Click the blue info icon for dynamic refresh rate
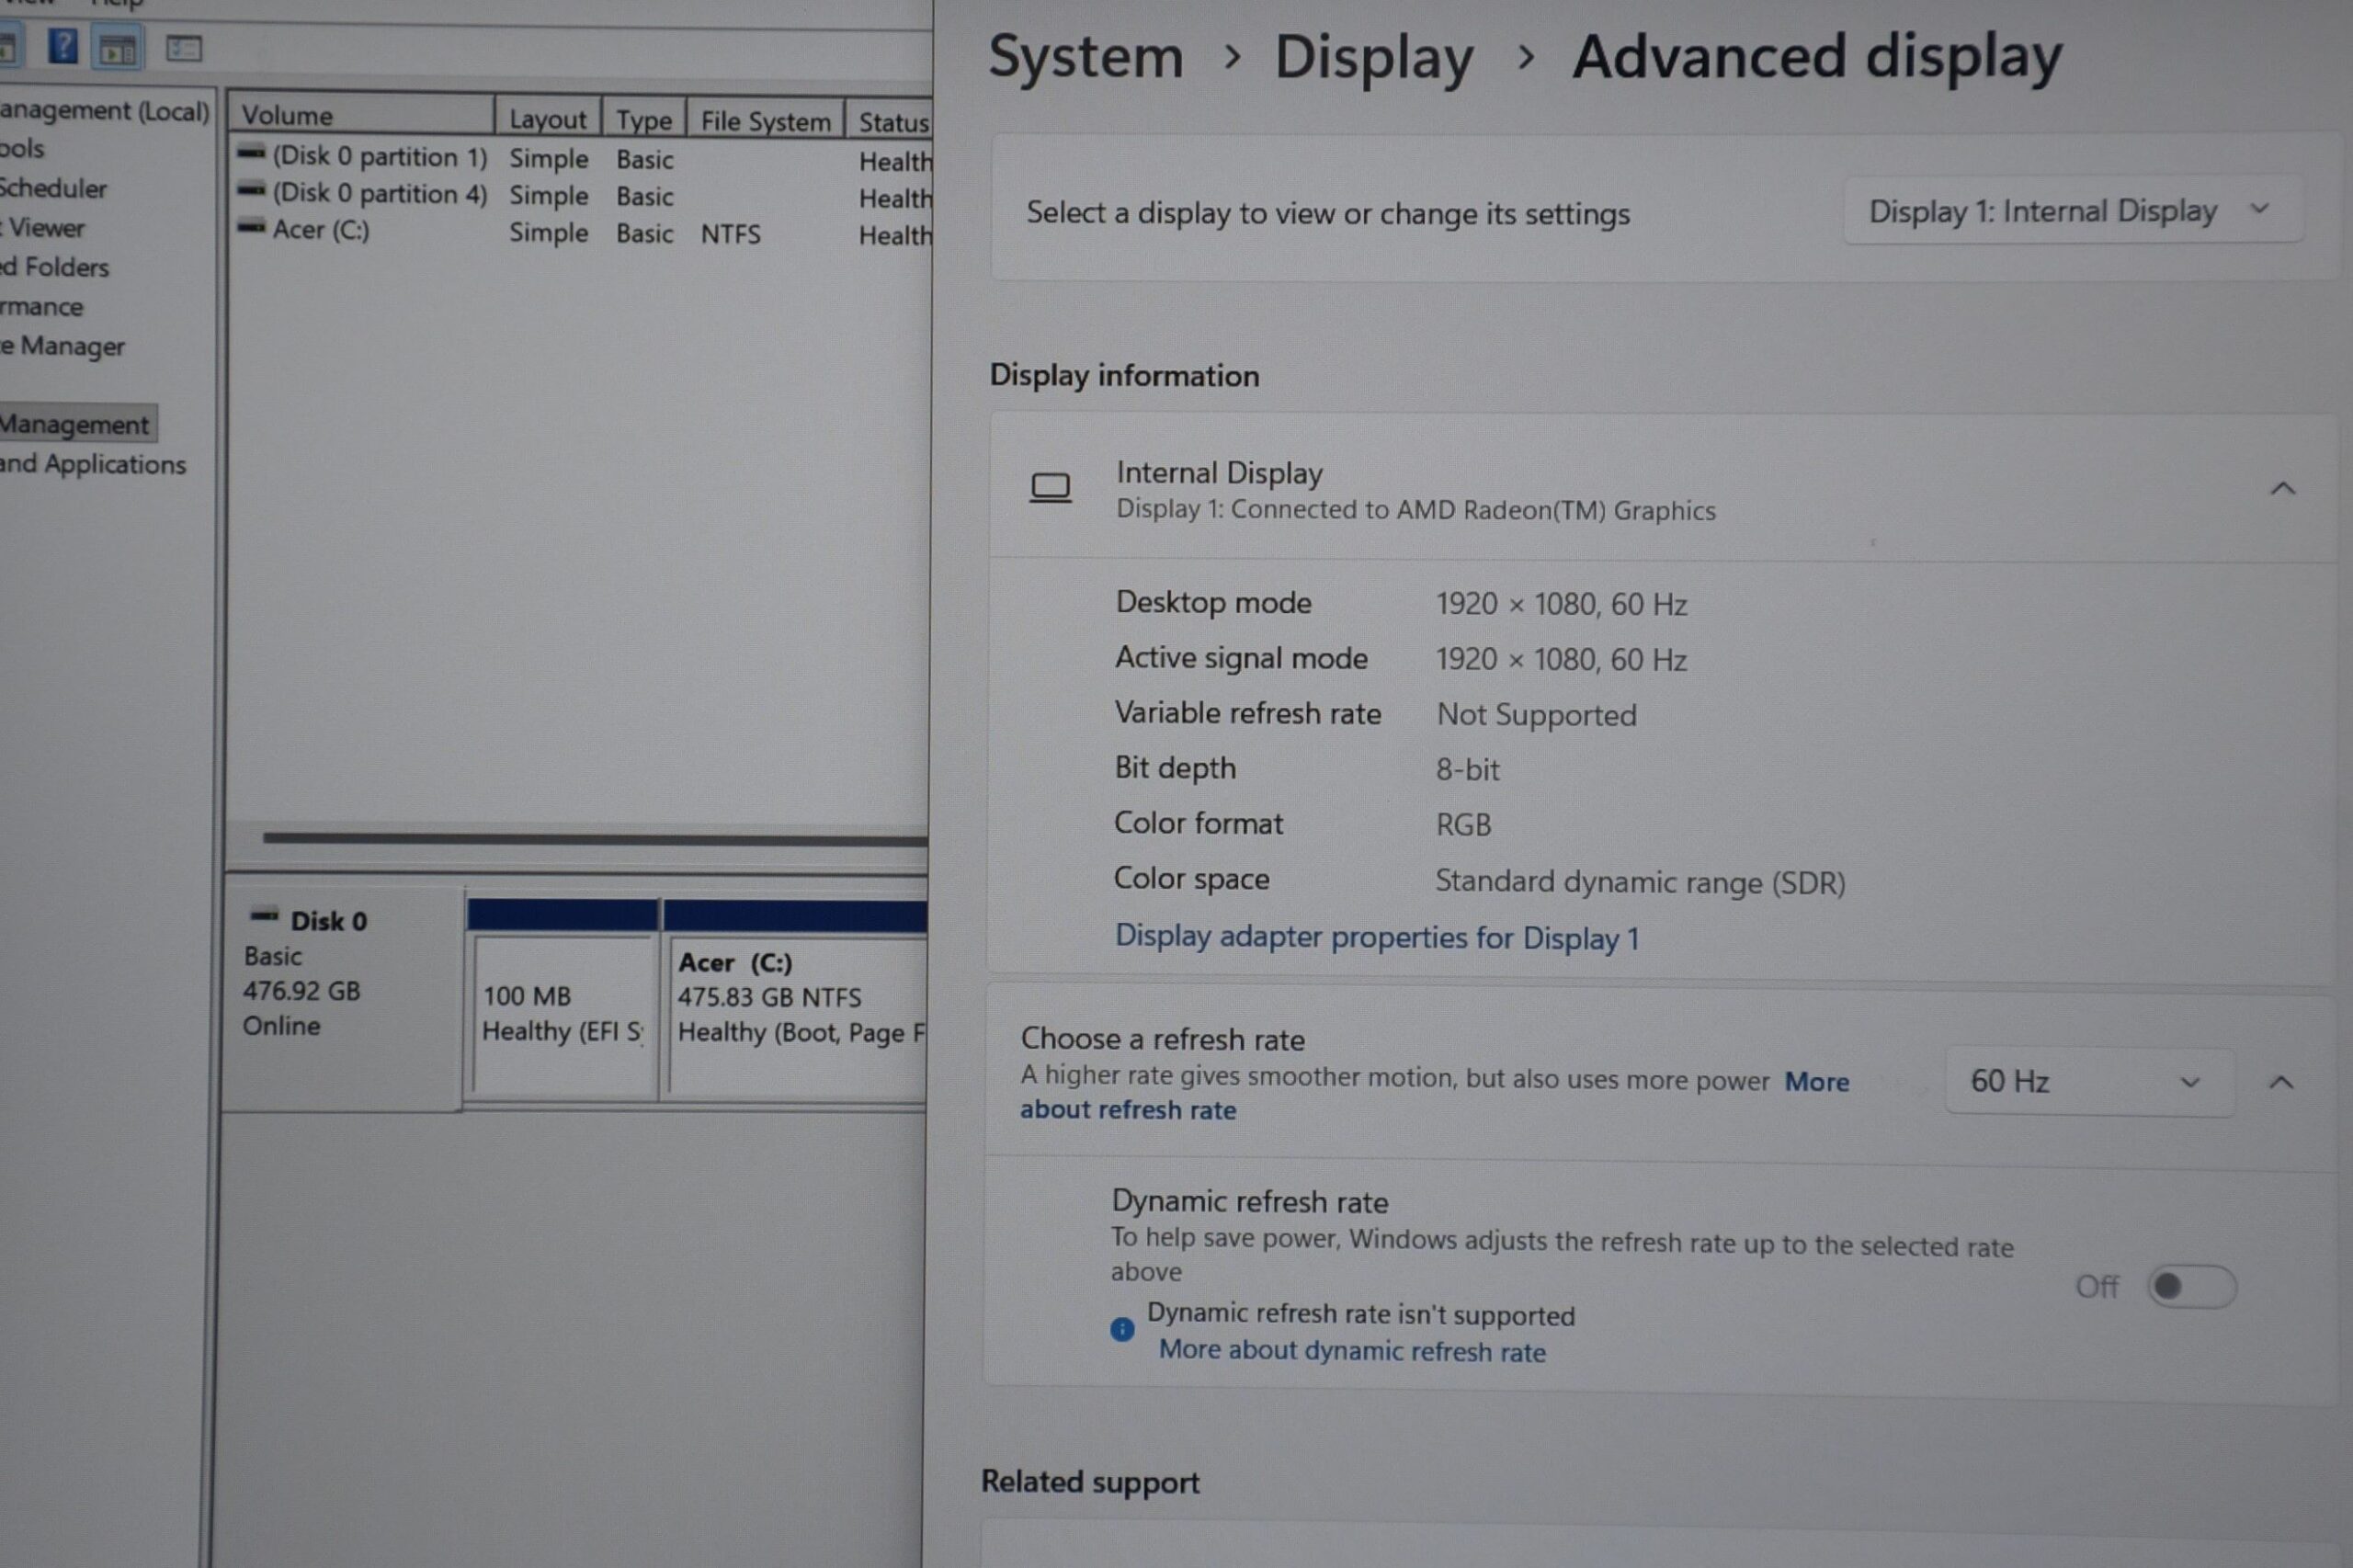Image resolution: width=2353 pixels, height=1568 pixels. click(x=1122, y=1329)
